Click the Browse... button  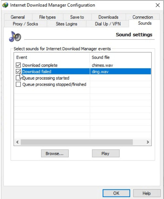click(x=55, y=153)
